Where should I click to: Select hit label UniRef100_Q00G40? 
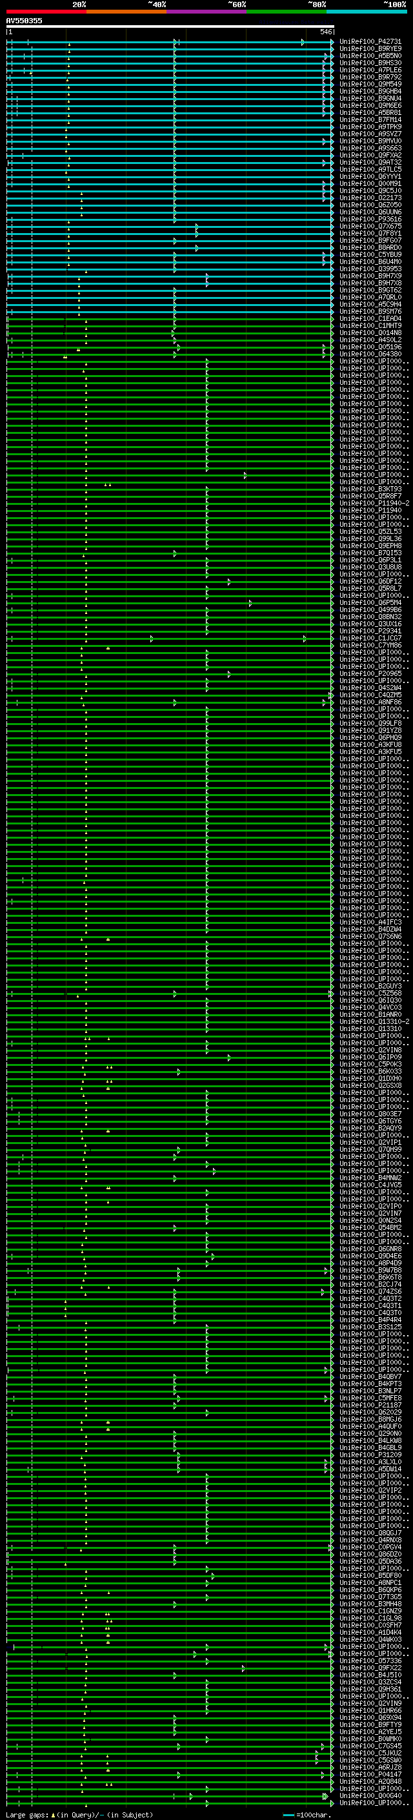coord(370,1795)
